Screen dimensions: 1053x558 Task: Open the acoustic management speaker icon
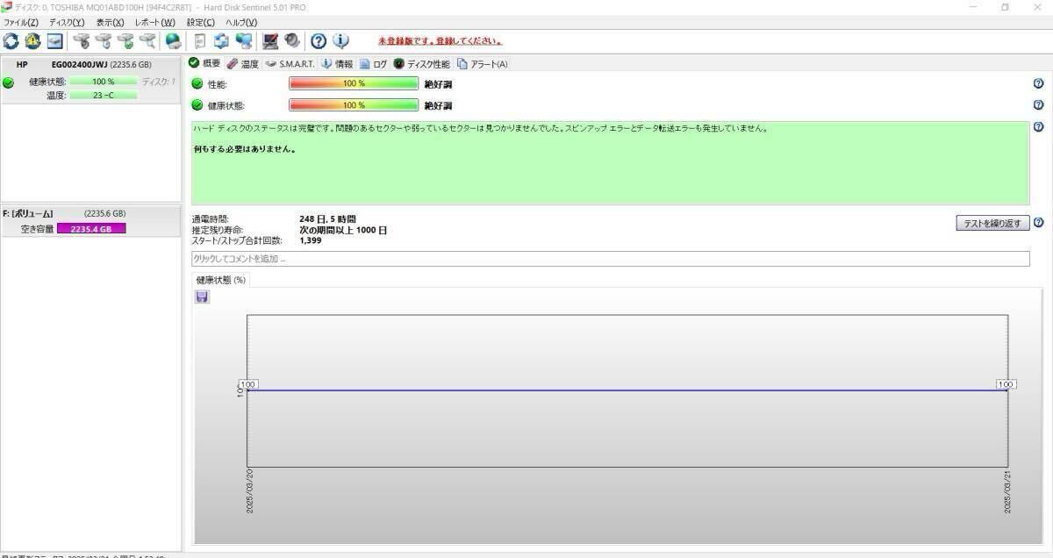pyautogui.click(x=292, y=40)
